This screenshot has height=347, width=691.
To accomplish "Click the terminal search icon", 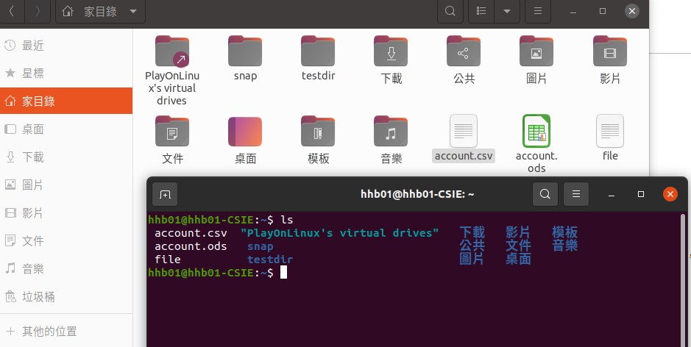I will 545,194.
